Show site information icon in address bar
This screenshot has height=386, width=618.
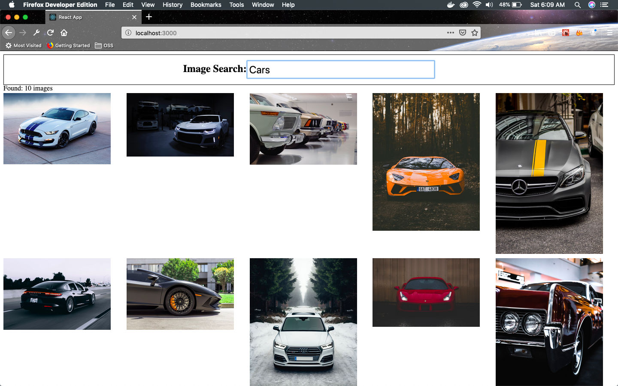(x=128, y=33)
